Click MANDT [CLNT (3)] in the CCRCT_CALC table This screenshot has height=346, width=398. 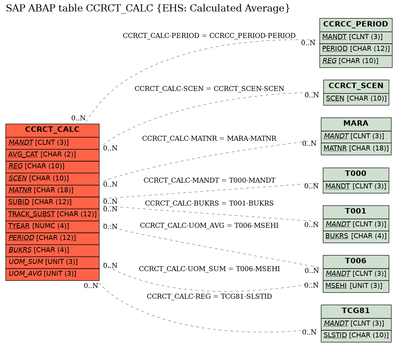tap(52, 143)
